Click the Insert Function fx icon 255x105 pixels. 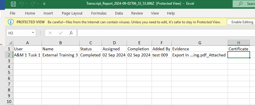point(71,33)
